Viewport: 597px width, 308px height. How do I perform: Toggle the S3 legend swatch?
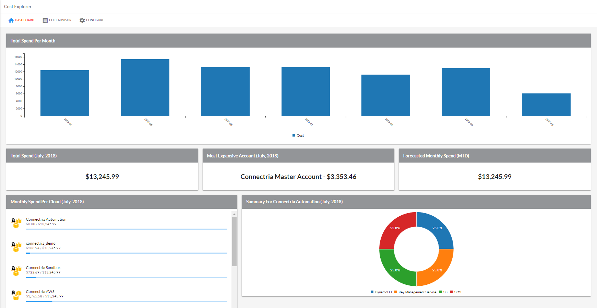tap(440, 292)
